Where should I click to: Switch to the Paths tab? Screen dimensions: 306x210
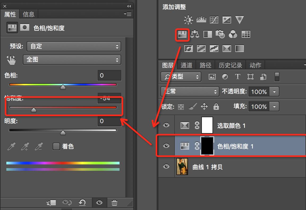tap(206, 65)
